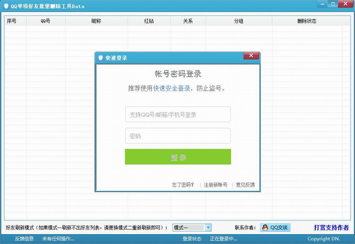The width and height of the screenshot is (355, 244).
Task: Close the 快速登录 login dialog
Action: (251, 55)
